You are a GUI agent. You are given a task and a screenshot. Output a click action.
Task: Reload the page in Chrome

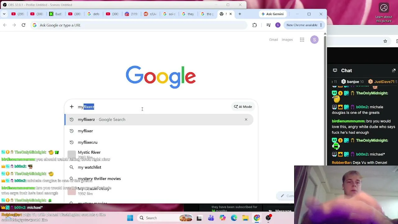pos(23,25)
